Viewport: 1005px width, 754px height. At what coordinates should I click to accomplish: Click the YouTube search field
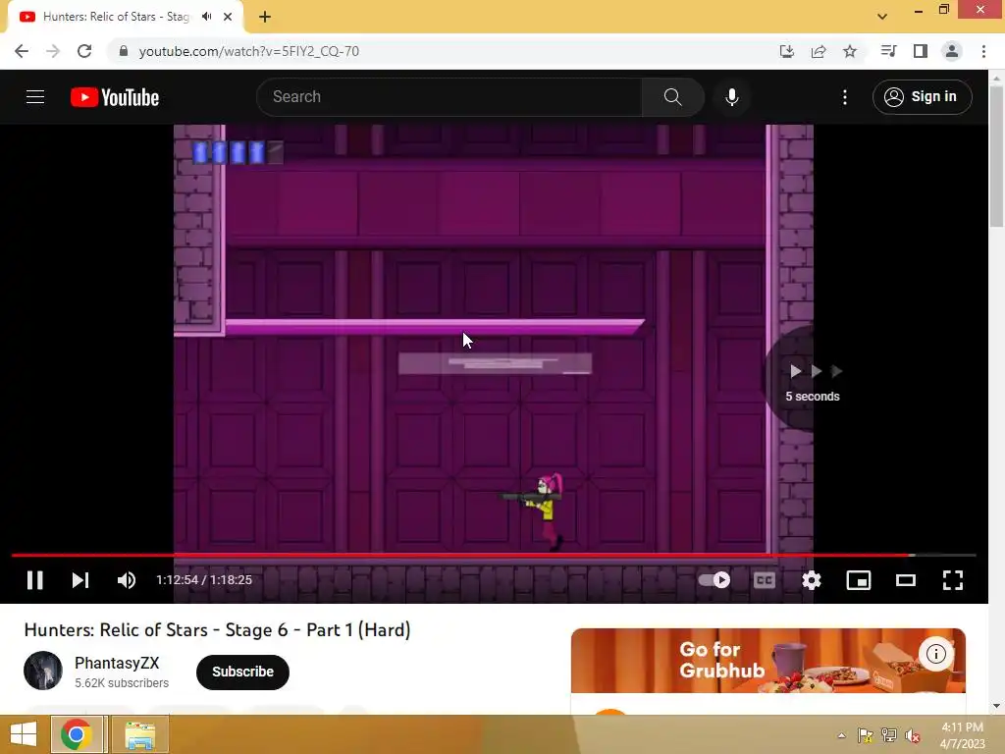[x=449, y=97]
